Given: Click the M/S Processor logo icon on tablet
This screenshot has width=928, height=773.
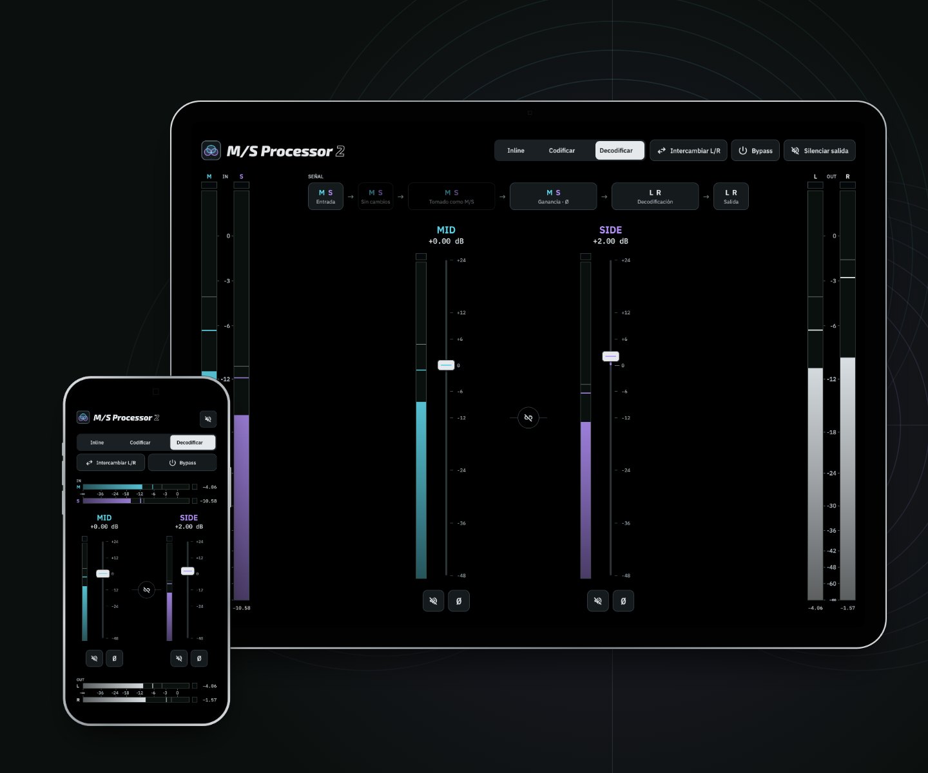Looking at the screenshot, I should point(211,150).
